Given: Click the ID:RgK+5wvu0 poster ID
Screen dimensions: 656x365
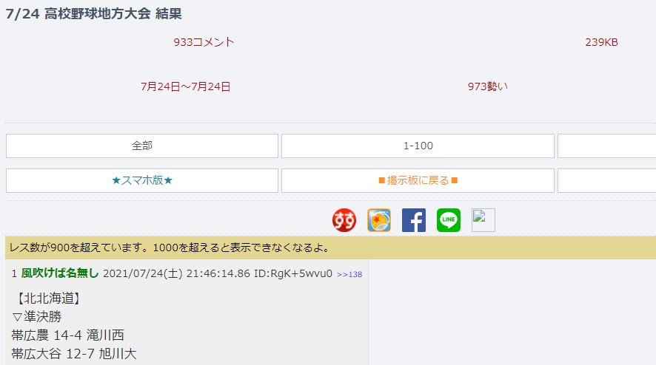Looking at the screenshot, I should tap(293, 273).
